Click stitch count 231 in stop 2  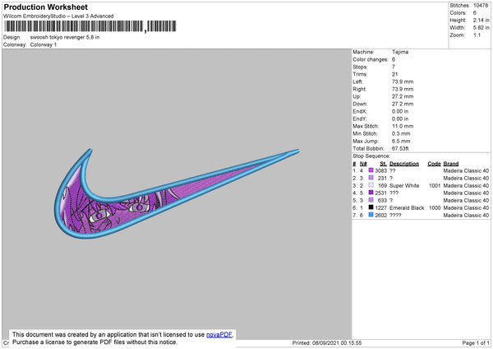click(382, 178)
